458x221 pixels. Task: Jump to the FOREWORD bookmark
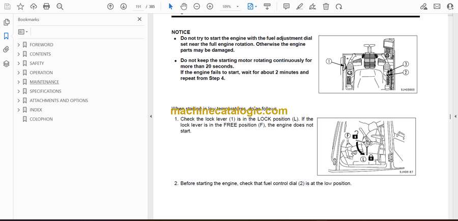[x=41, y=45]
